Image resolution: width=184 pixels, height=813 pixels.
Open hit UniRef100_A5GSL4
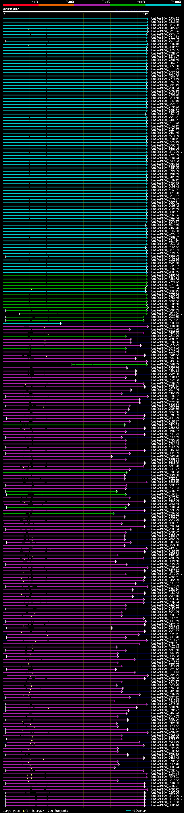tap(165, 88)
